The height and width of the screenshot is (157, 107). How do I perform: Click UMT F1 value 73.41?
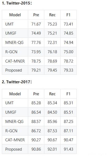69,24
